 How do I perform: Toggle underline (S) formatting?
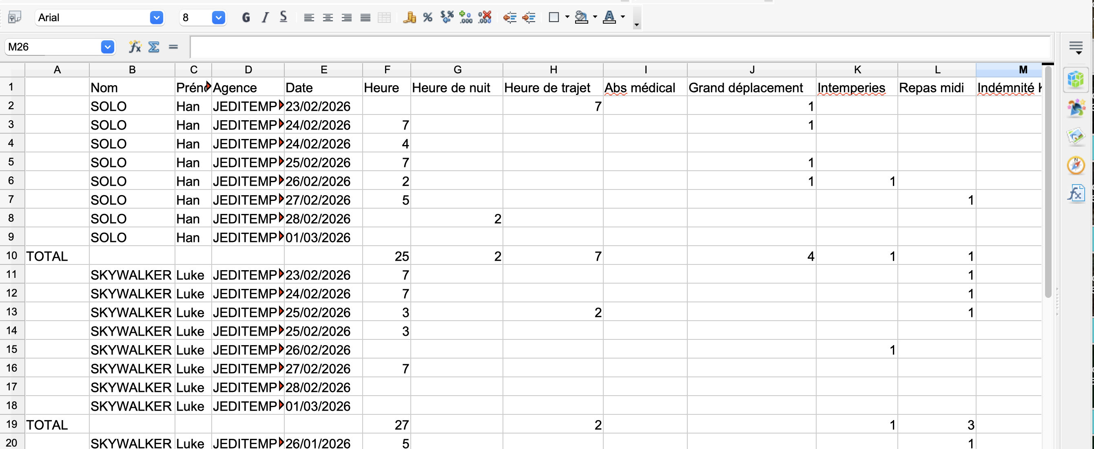click(283, 18)
